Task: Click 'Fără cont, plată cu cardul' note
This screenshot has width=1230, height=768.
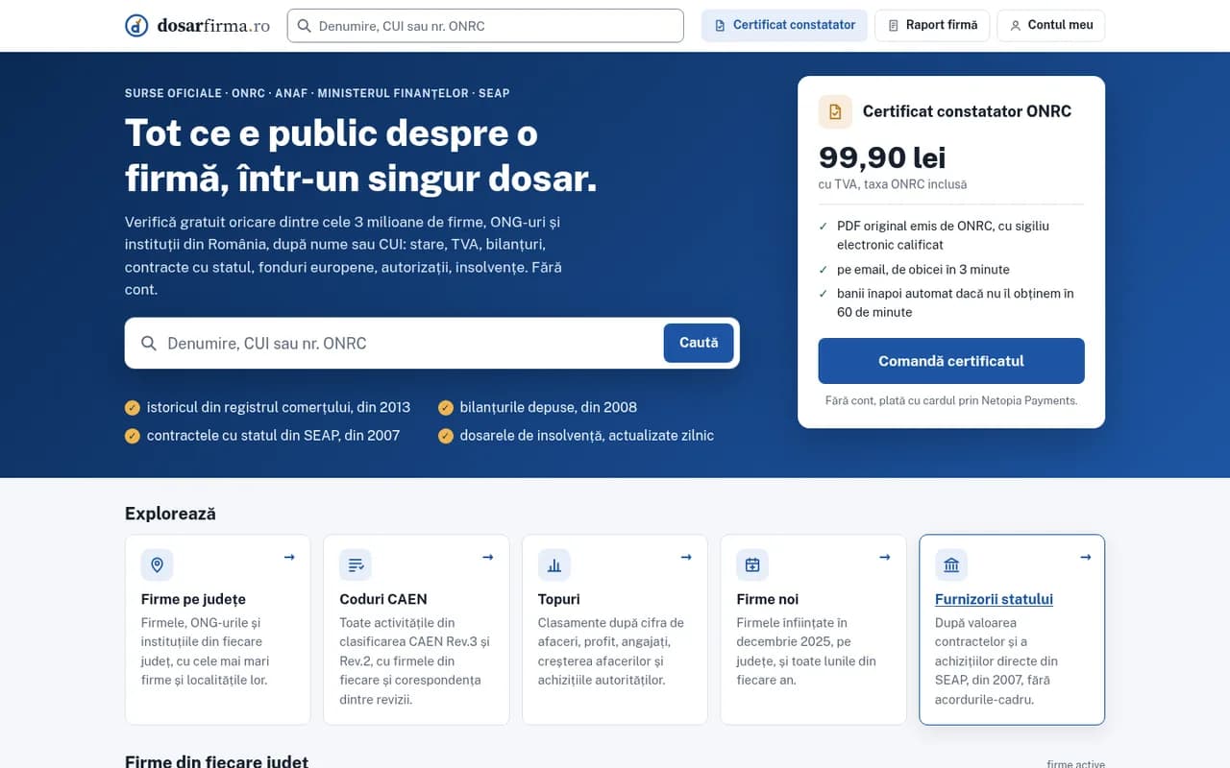Action: click(x=951, y=400)
